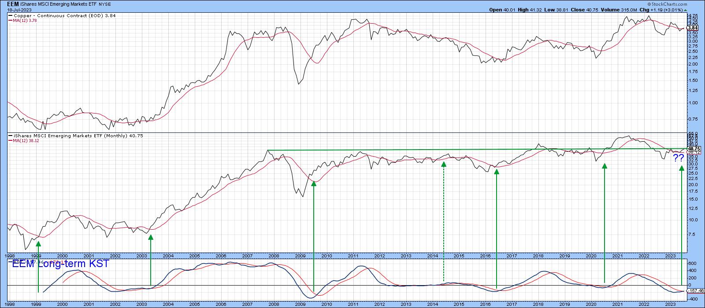
Task: Click the 40.75 EEM price tag
Action: tap(693, 149)
